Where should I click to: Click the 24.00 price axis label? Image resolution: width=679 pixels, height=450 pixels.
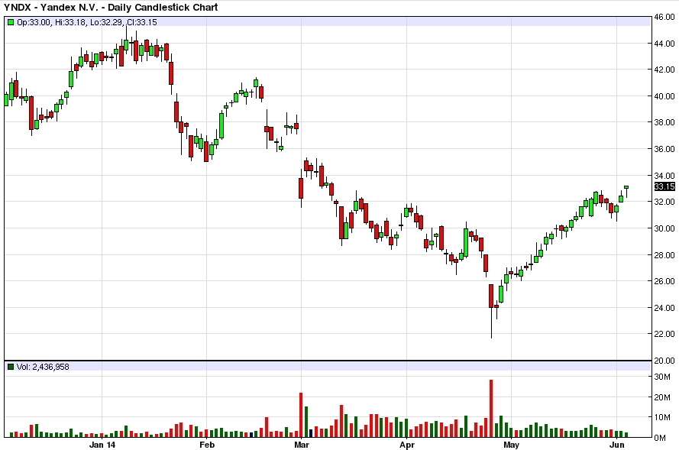click(x=664, y=307)
